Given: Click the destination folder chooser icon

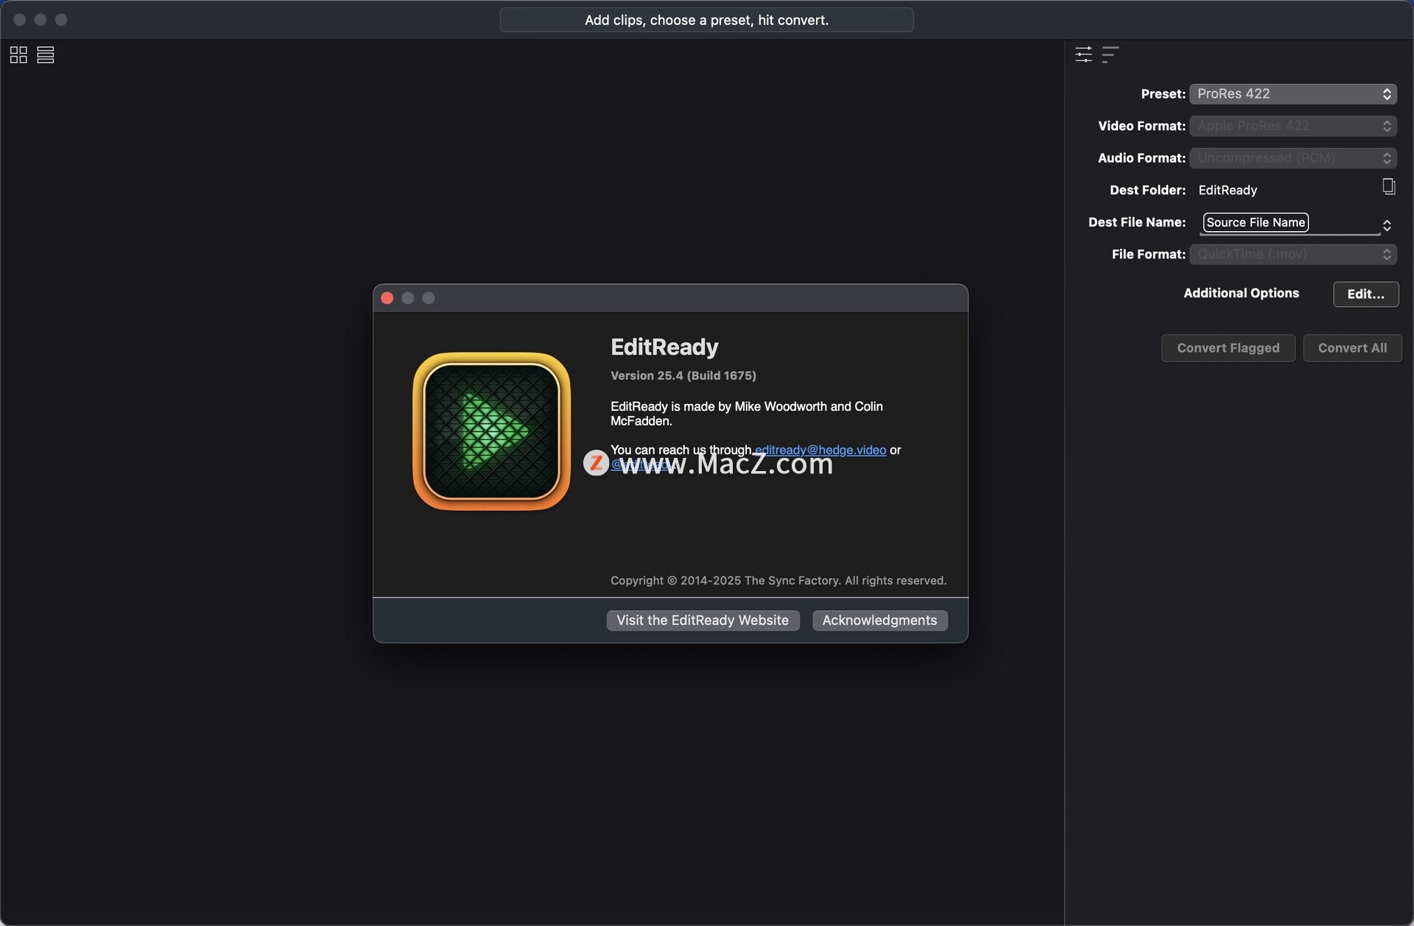Looking at the screenshot, I should click(x=1388, y=187).
